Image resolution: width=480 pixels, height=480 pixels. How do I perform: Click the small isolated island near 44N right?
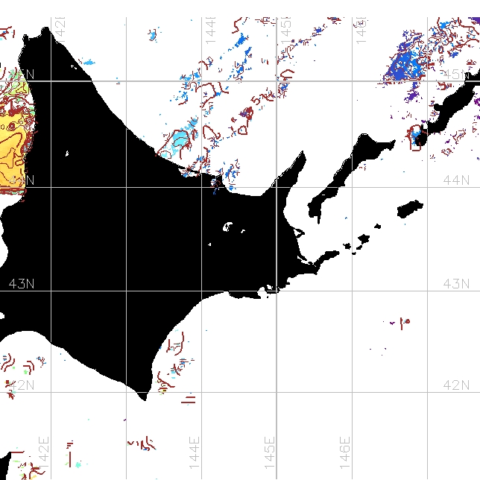click(409, 208)
